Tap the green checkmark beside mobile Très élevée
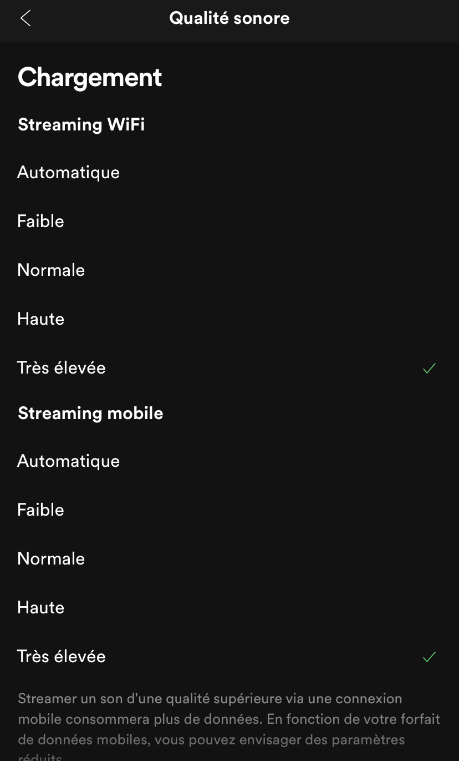The width and height of the screenshot is (459, 761). tap(429, 657)
